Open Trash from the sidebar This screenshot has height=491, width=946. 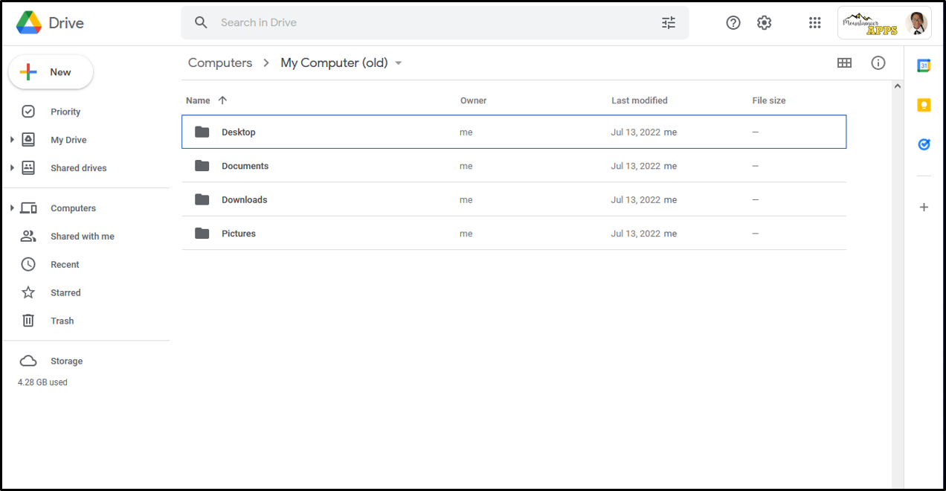coord(62,321)
